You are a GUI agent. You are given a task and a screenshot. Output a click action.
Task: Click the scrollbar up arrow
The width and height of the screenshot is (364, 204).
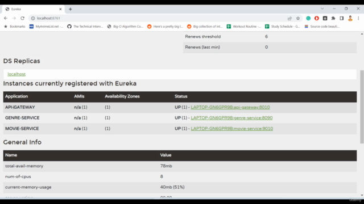click(362, 34)
